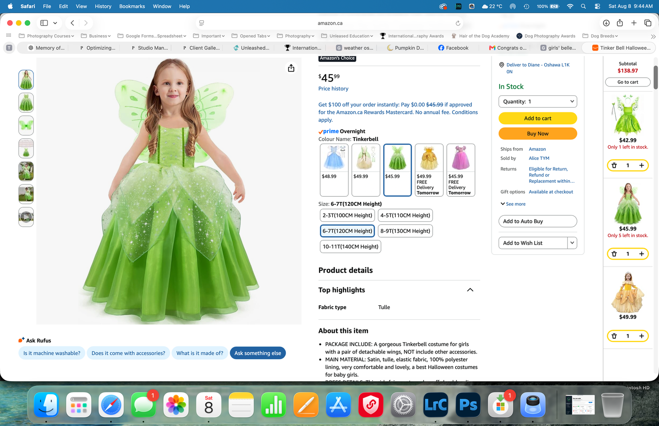Open Finder in the Dock

coord(46,404)
